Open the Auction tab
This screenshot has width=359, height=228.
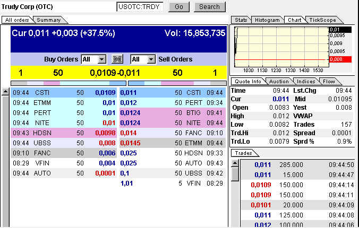(x=279, y=82)
